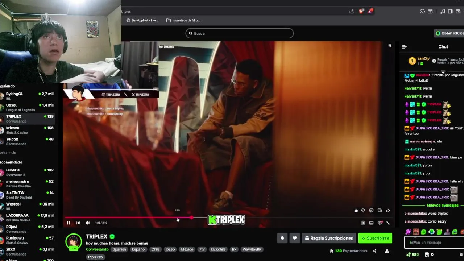
Task: Open player settings gear icon
Action: 380,223
